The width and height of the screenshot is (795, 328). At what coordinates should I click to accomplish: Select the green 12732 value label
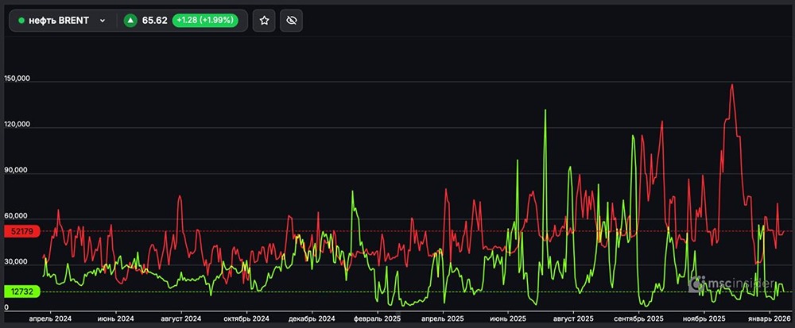[20, 291]
